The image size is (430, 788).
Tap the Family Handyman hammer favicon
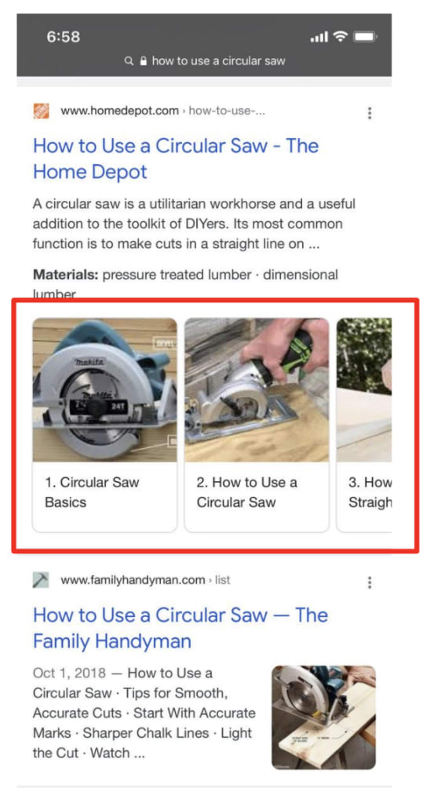tap(41, 581)
